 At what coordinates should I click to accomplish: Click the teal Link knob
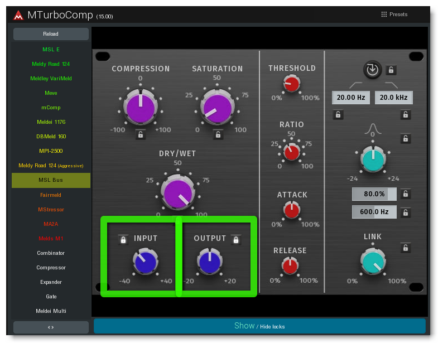point(373,262)
